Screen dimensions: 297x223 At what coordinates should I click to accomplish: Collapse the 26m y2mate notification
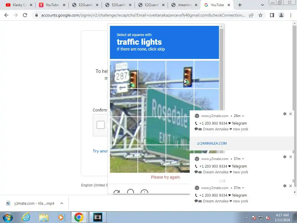pyautogui.click(x=243, y=116)
